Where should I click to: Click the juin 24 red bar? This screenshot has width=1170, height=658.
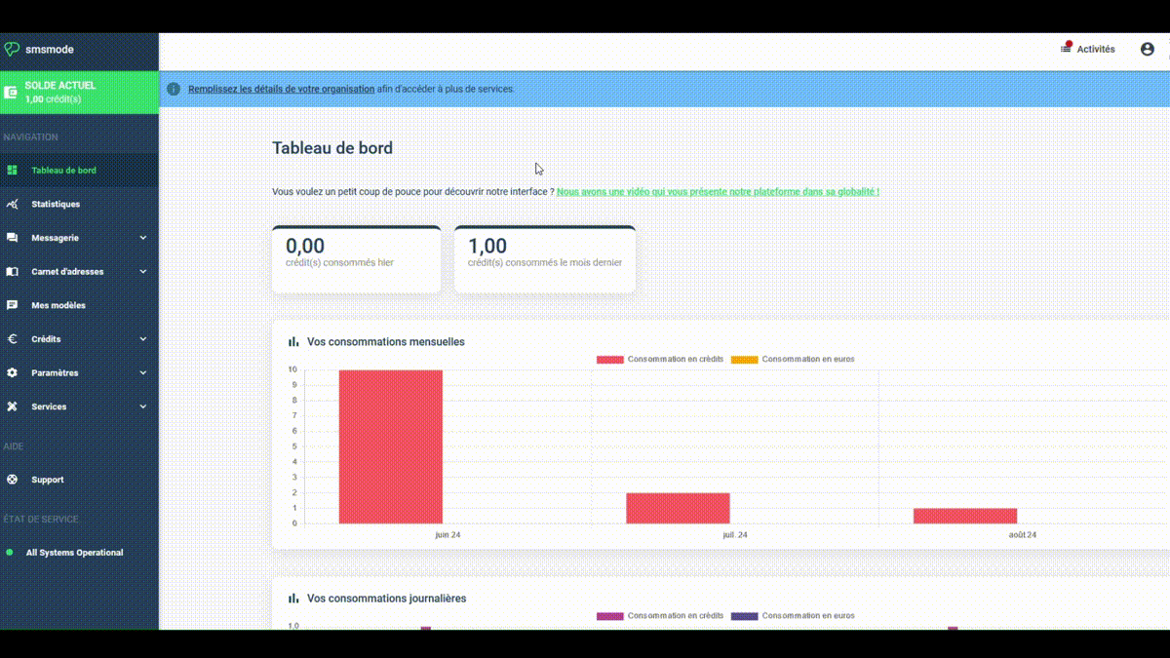390,446
